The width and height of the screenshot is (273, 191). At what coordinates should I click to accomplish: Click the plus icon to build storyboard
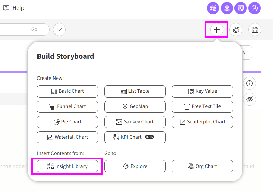coord(216,30)
